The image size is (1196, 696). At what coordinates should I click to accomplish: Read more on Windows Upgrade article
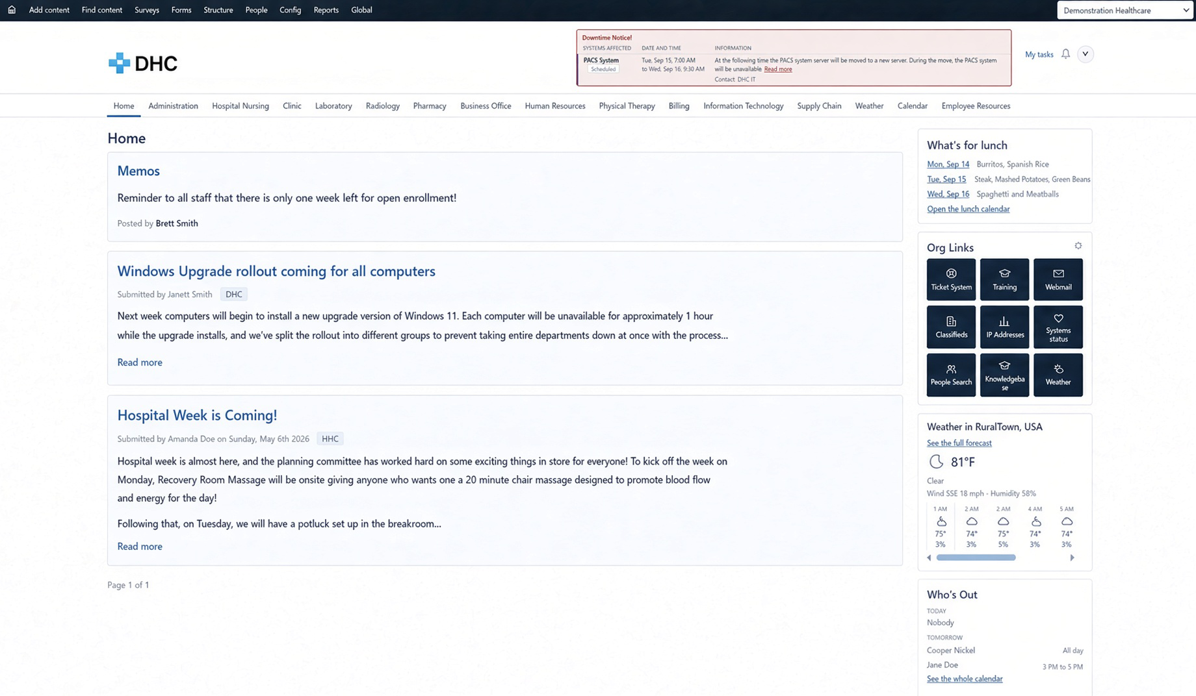tap(140, 362)
